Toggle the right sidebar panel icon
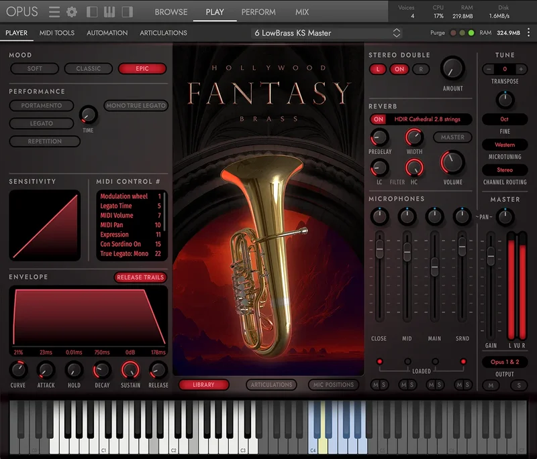This screenshot has height=459, width=537. point(128,12)
